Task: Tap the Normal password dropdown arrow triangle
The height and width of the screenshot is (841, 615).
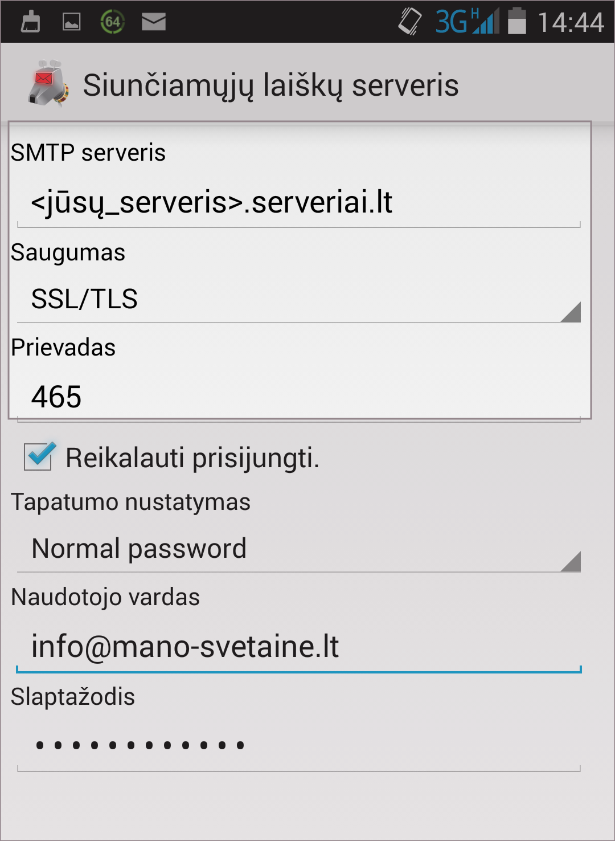Action: [571, 561]
